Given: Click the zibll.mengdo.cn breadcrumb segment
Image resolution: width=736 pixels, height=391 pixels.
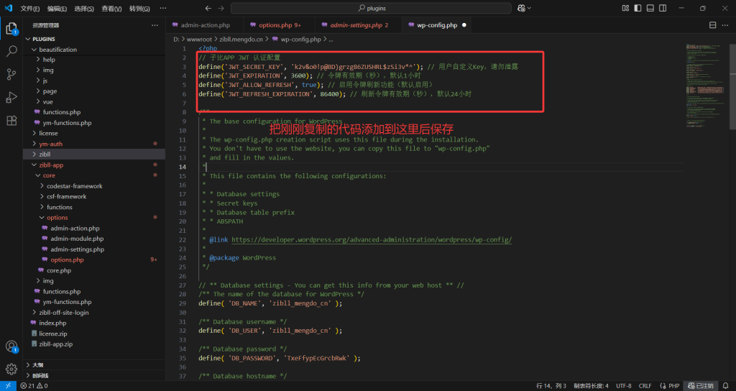Looking at the screenshot, I should click(241, 40).
